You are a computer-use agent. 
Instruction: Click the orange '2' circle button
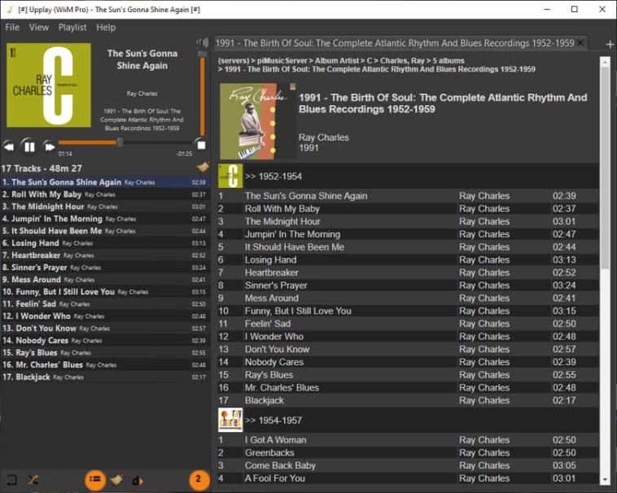point(199,480)
